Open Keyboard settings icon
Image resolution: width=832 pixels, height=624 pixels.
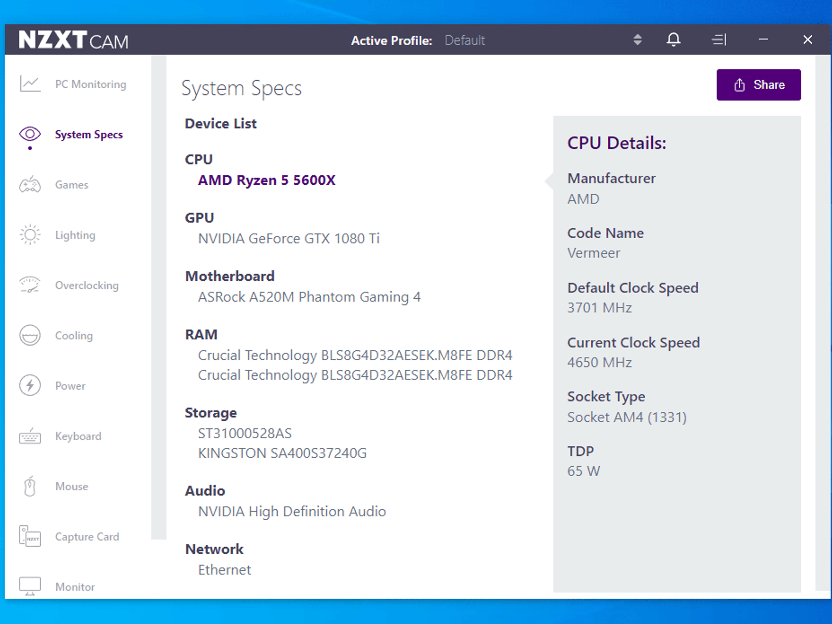click(30, 436)
